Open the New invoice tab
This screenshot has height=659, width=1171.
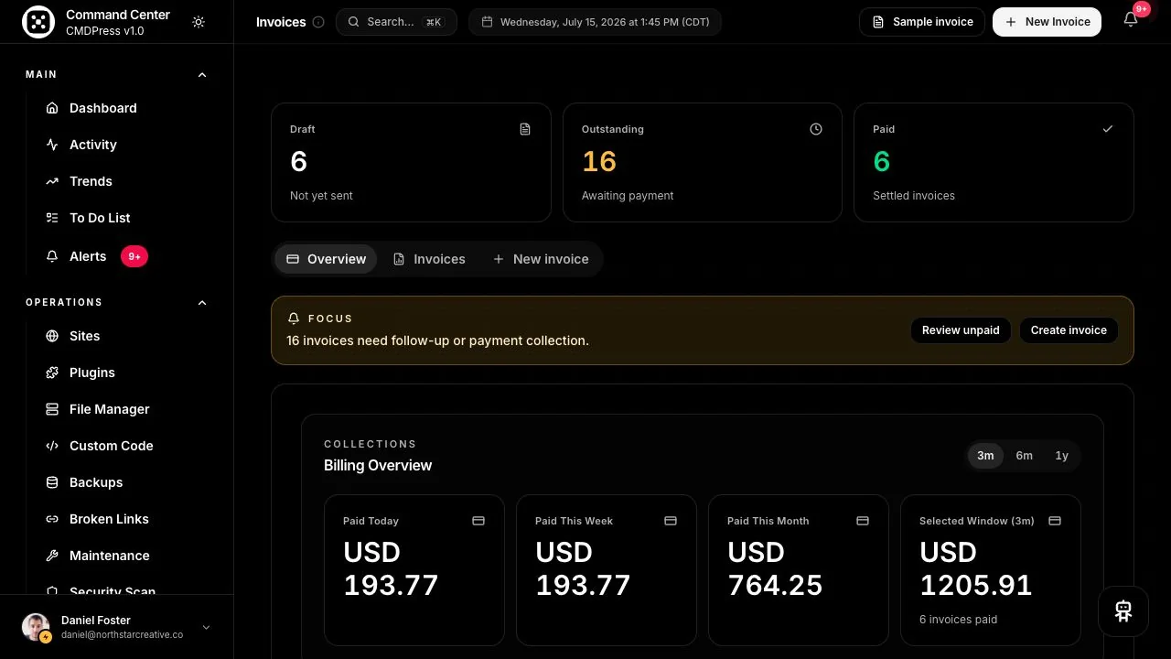coord(541,259)
